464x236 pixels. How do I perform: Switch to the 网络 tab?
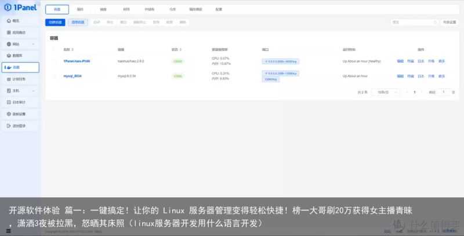pyautogui.click(x=126, y=9)
